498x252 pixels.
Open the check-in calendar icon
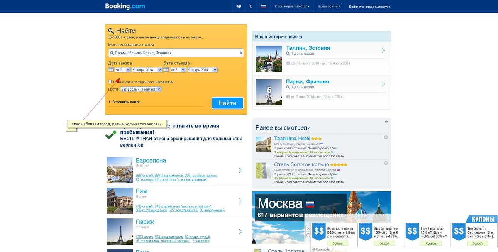(x=111, y=70)
